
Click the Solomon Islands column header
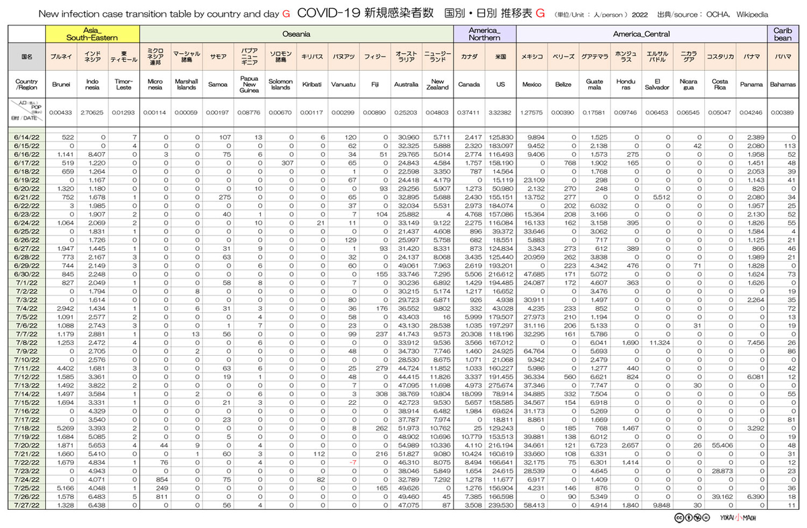(x=280, y=85)
